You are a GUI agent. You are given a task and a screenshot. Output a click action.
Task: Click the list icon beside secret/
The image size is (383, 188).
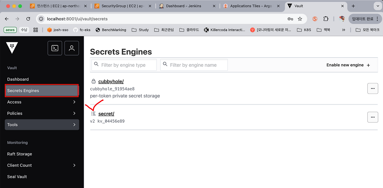tap(94, 114)
